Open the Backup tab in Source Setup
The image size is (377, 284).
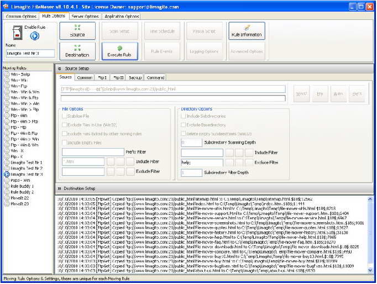[x=135, y=77]
